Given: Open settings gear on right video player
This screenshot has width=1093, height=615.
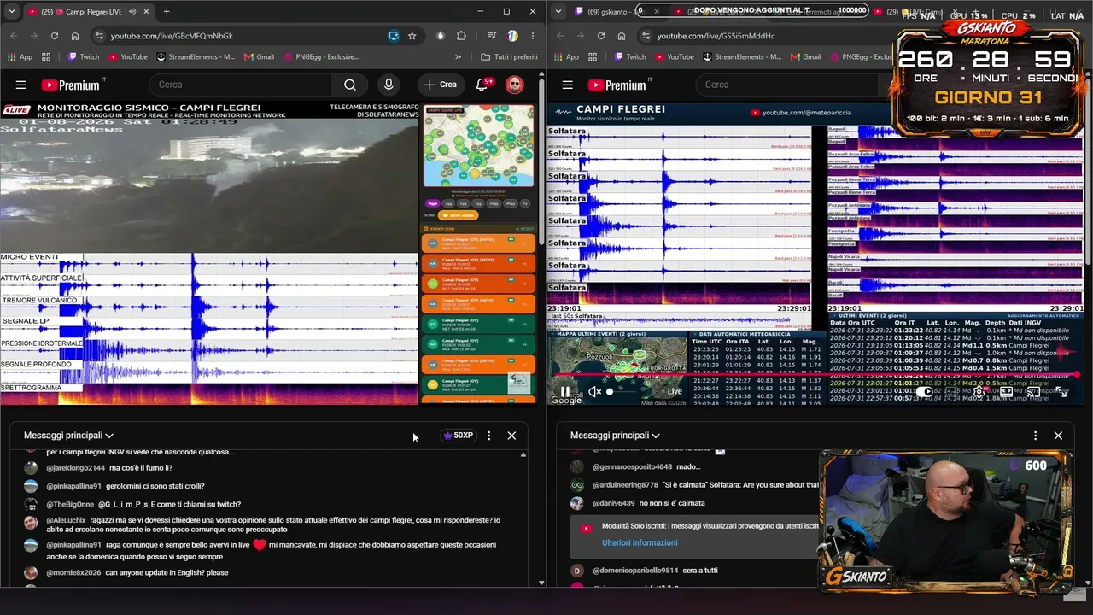Looking at the screenshot, I should (x=979, y=392).
